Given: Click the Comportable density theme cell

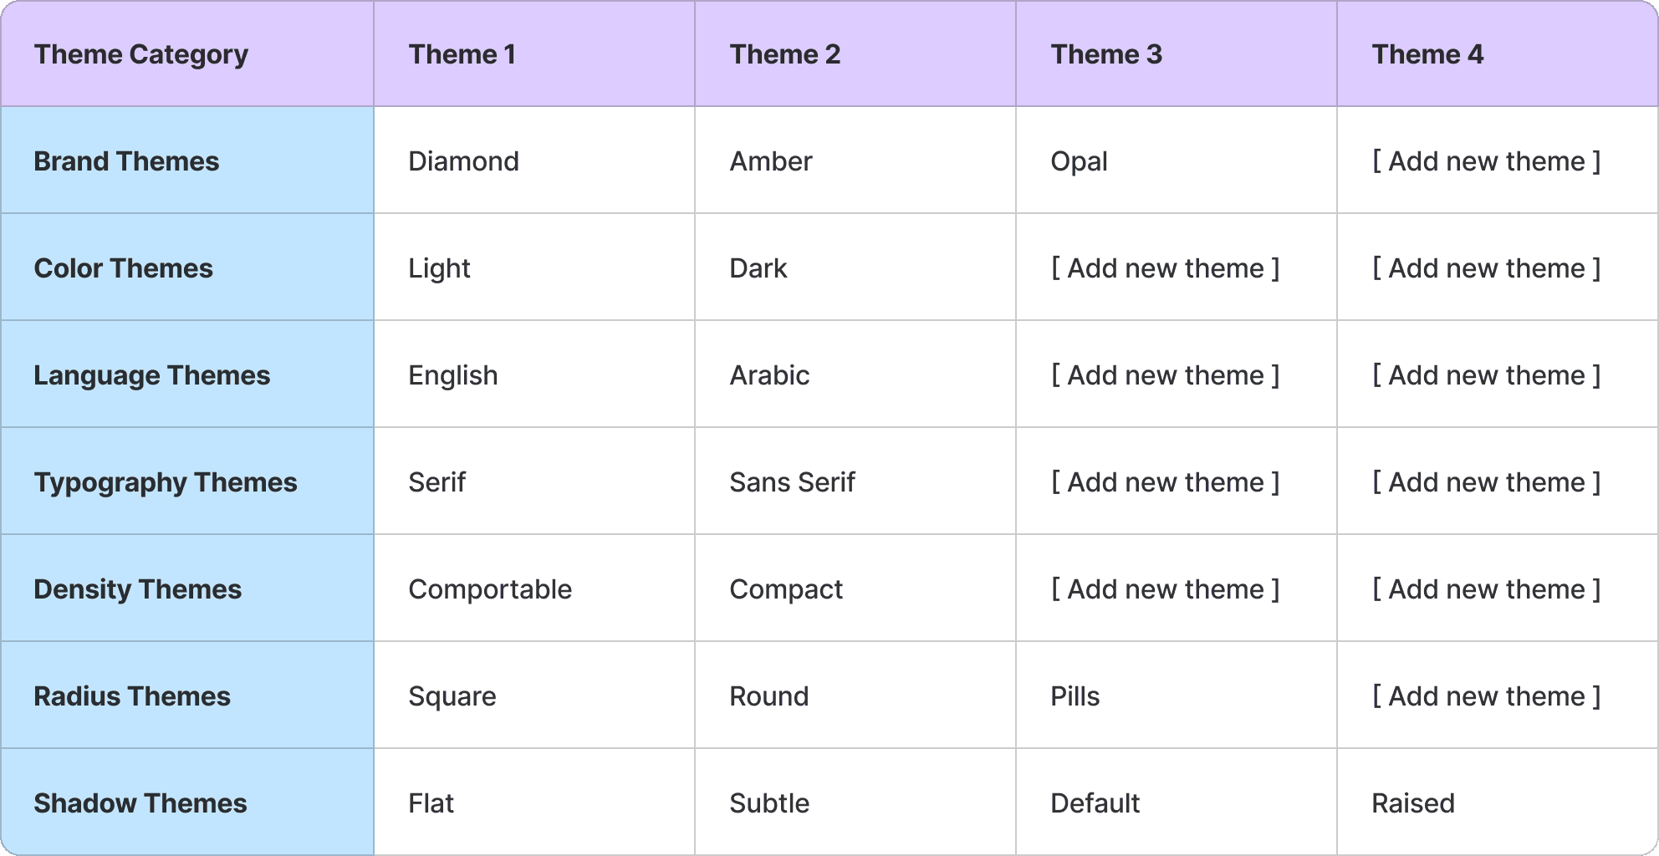Looking at the screenshot, I should tap(490, 589).
